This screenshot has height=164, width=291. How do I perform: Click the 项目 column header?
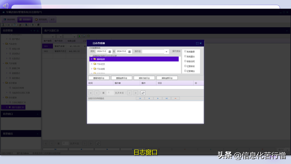175,83
